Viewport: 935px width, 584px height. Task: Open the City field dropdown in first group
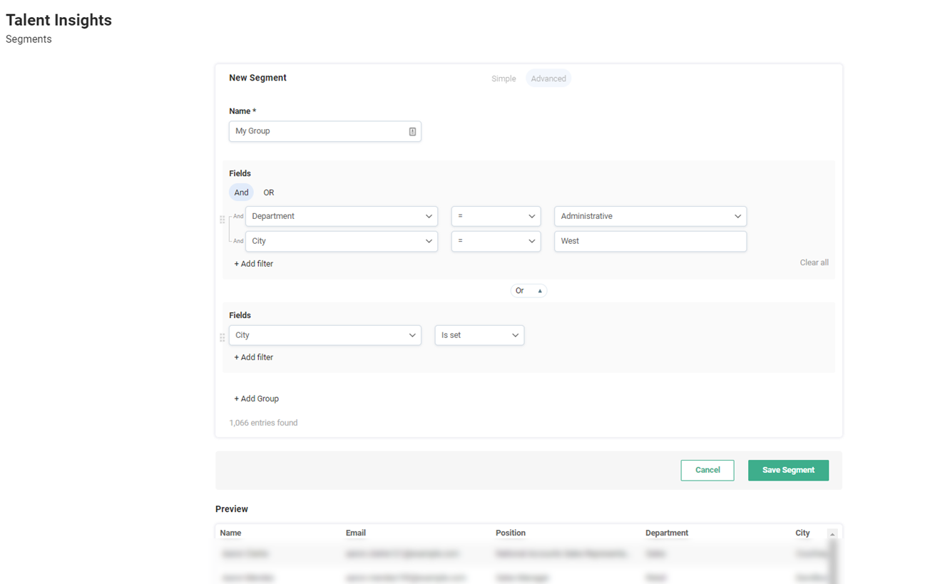coord(342,241)
